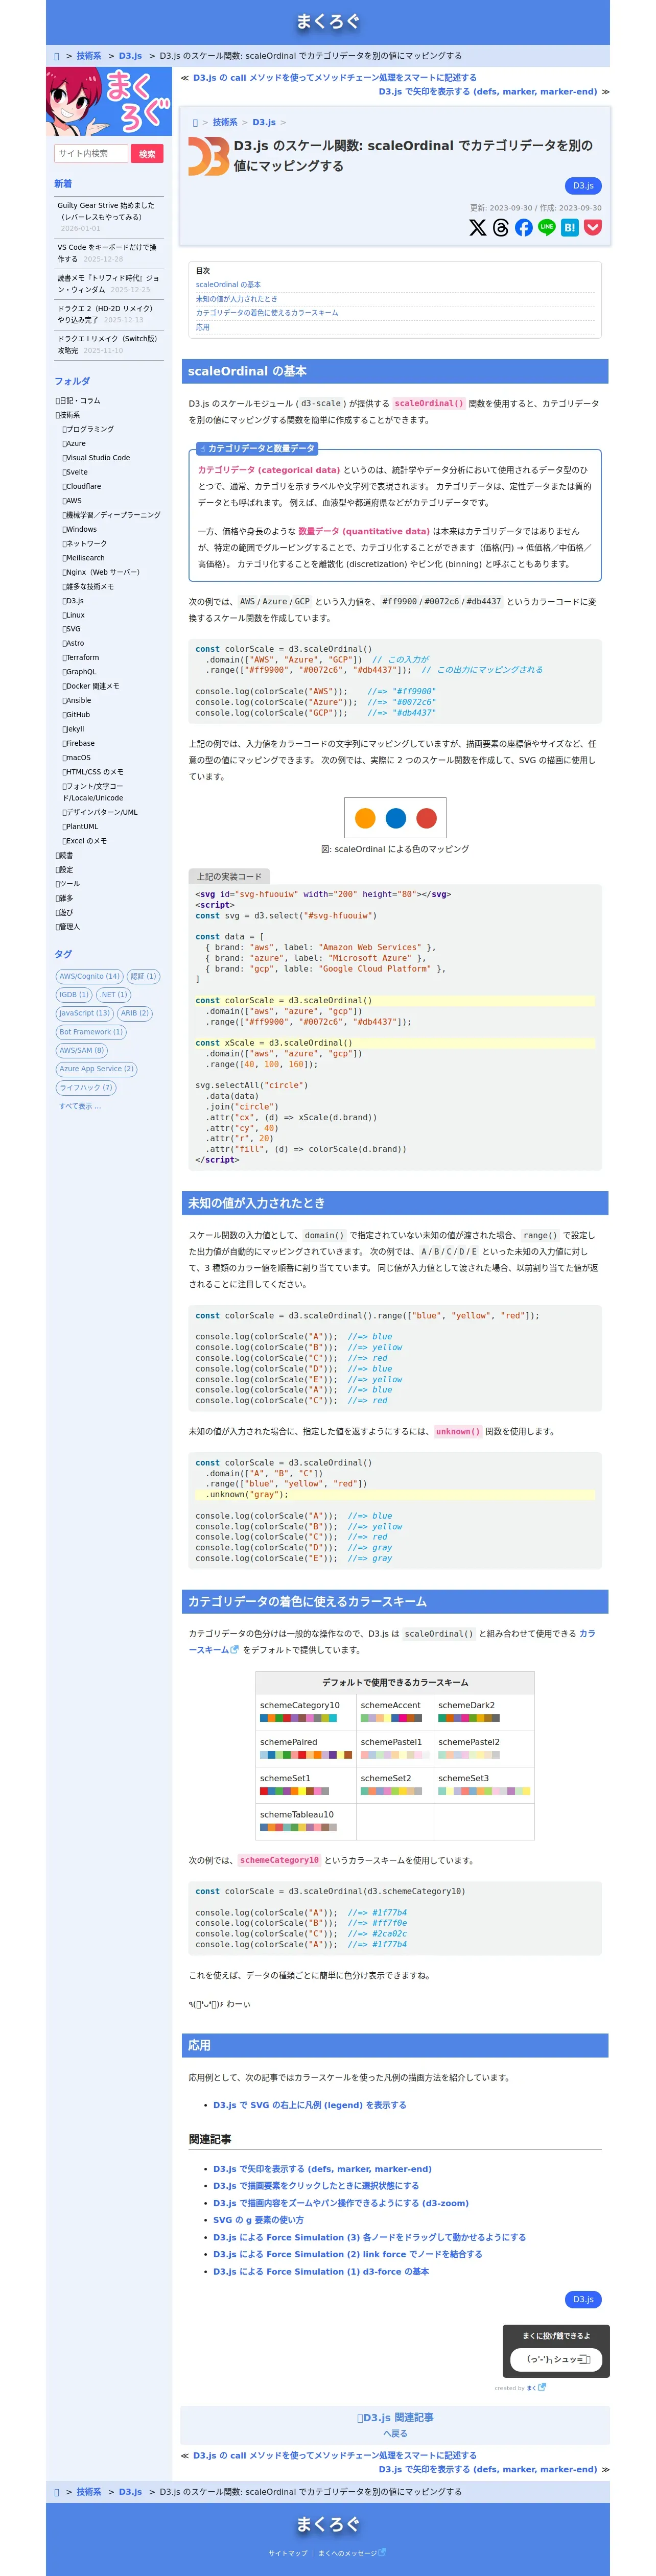The image size is (656, 2576).
Task: Click the まくろぐ logo in the footer
Action: tap(328, 2523)
